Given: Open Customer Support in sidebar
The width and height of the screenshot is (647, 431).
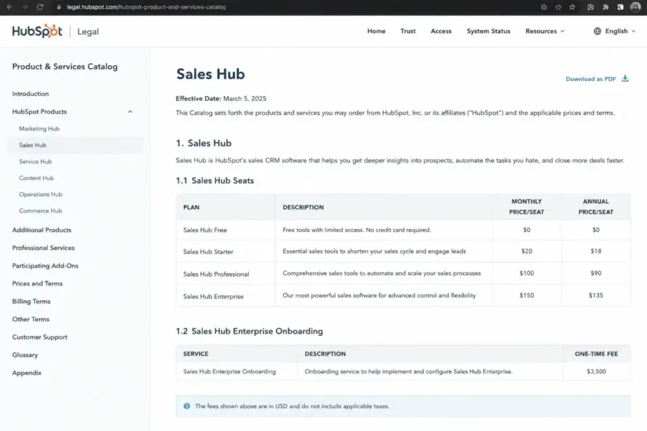Looking at the screenshot, I should coord(40,337).
